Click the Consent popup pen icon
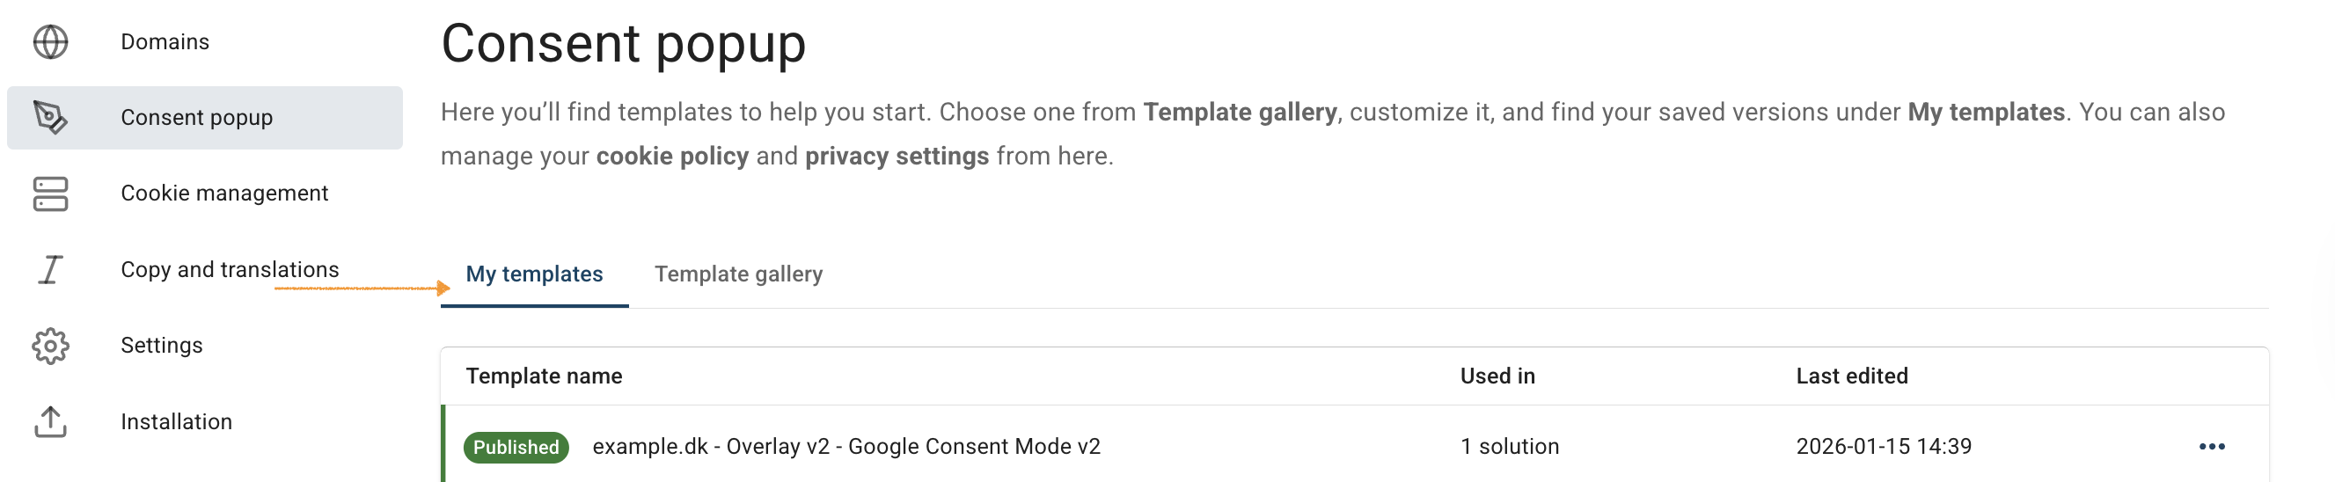The width and height of the screenshot is (2335, 482). click(51, 118)
